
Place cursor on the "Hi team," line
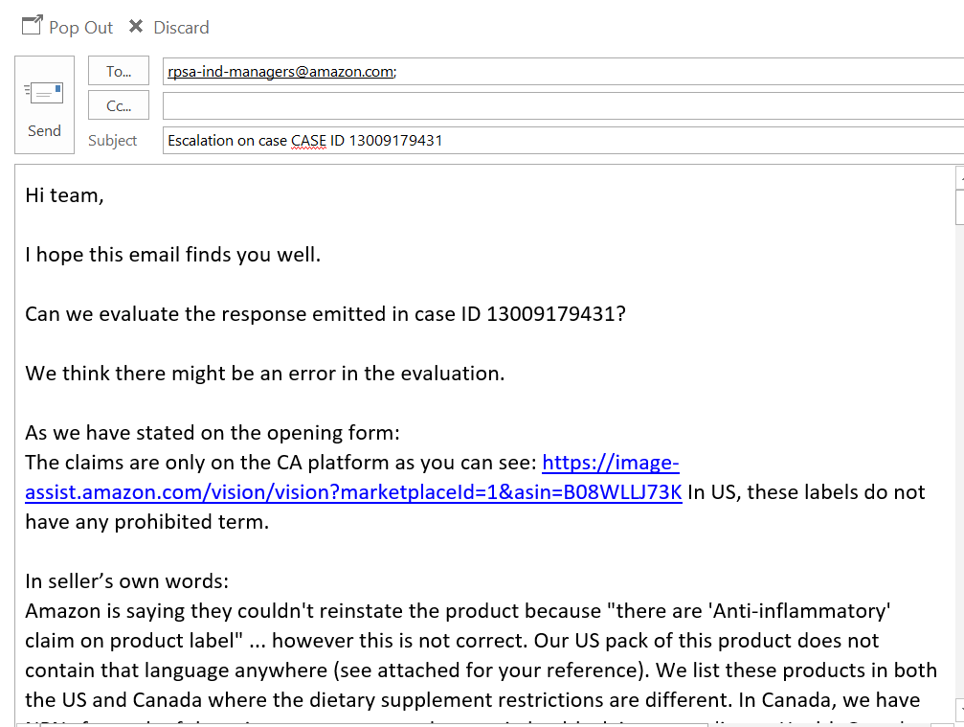point(64,195)
